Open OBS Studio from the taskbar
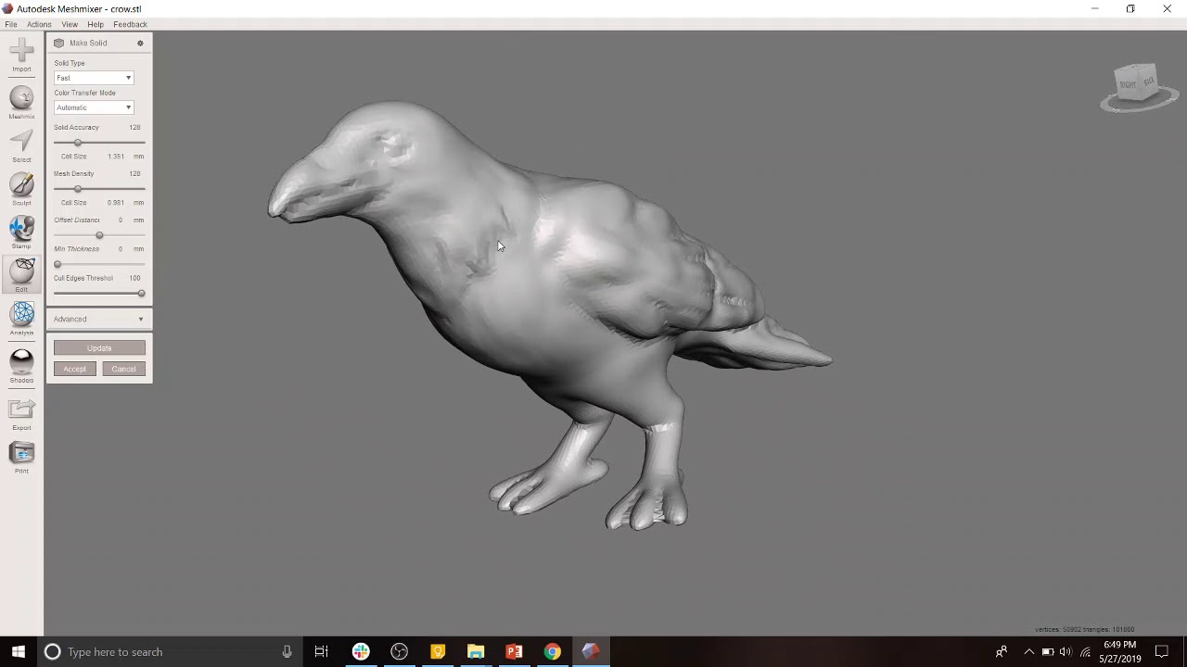This screenshot has width=1187, height=667. click(x=399, y=652)
